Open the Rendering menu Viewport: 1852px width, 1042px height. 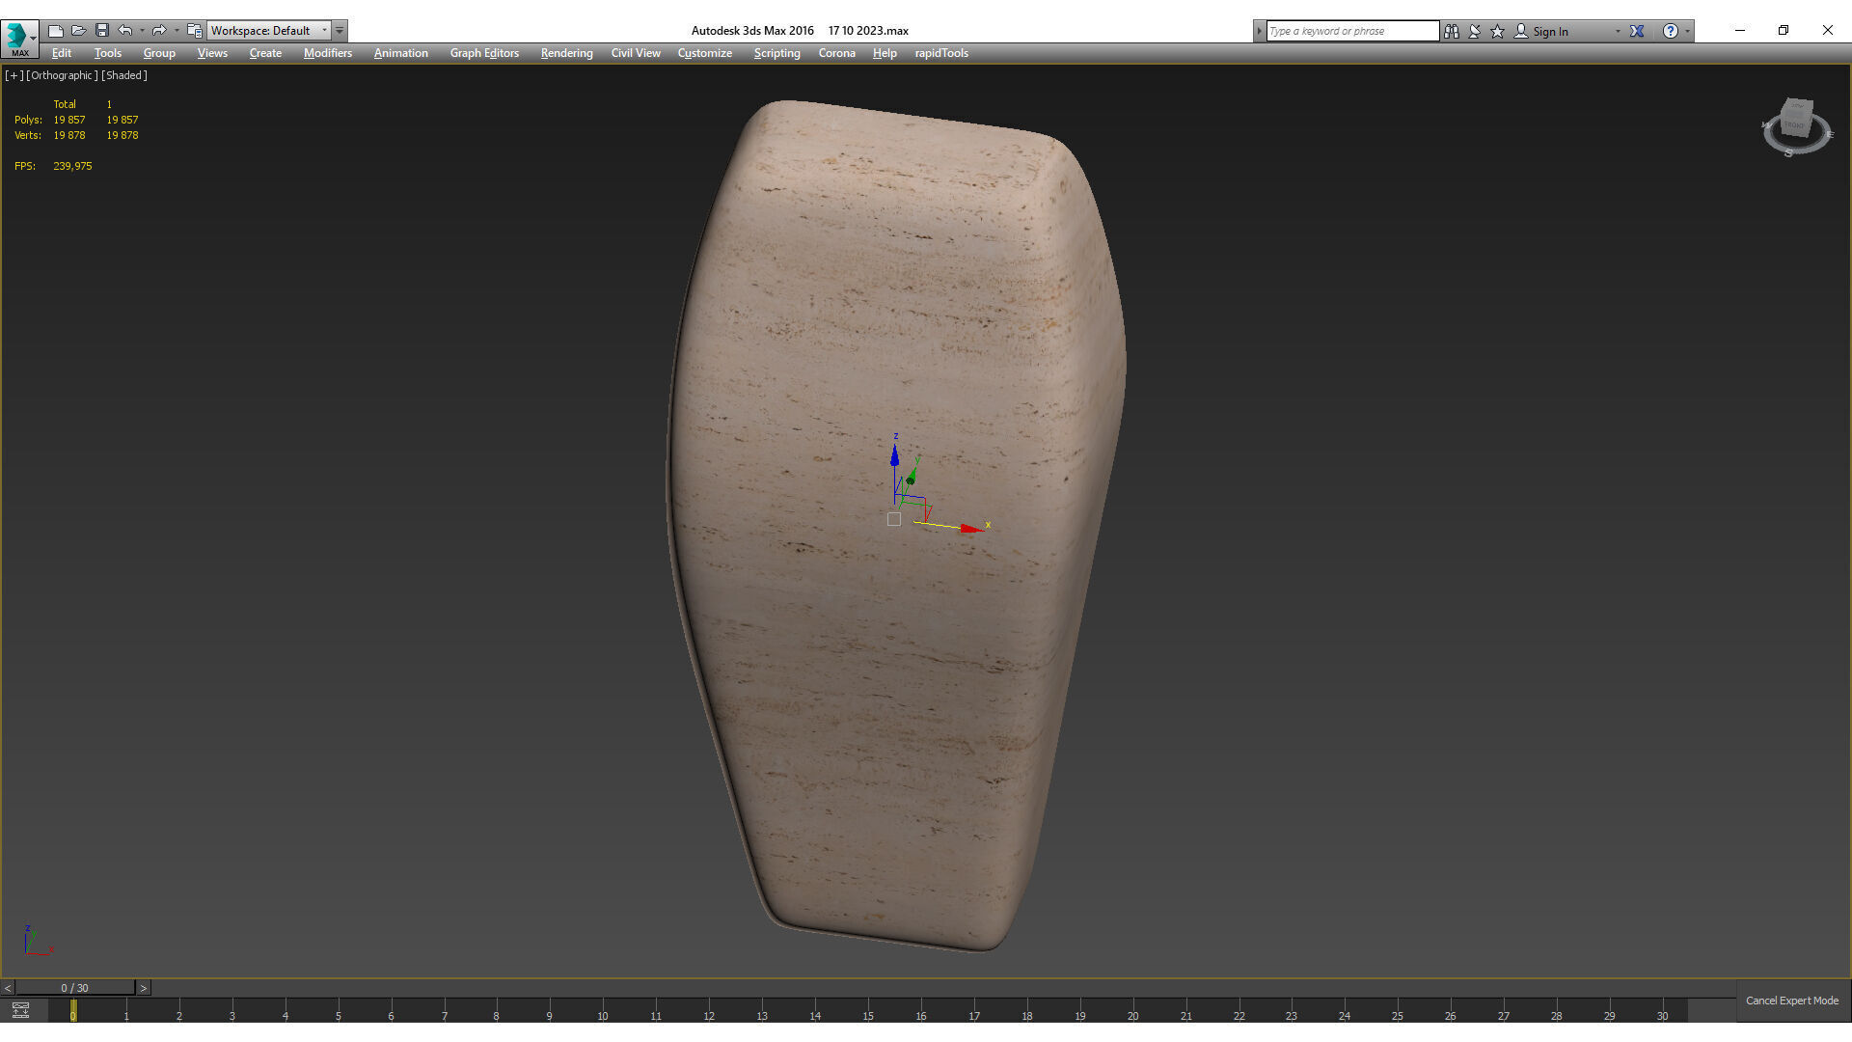click(x=566, y=53)
